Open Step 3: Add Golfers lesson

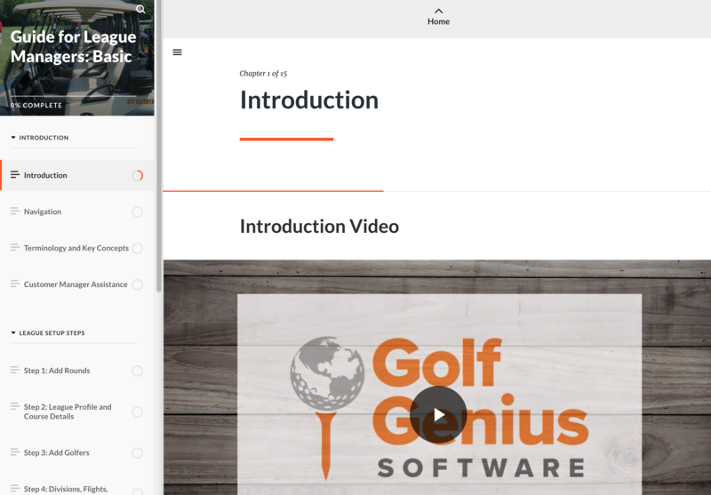point(77,452)
